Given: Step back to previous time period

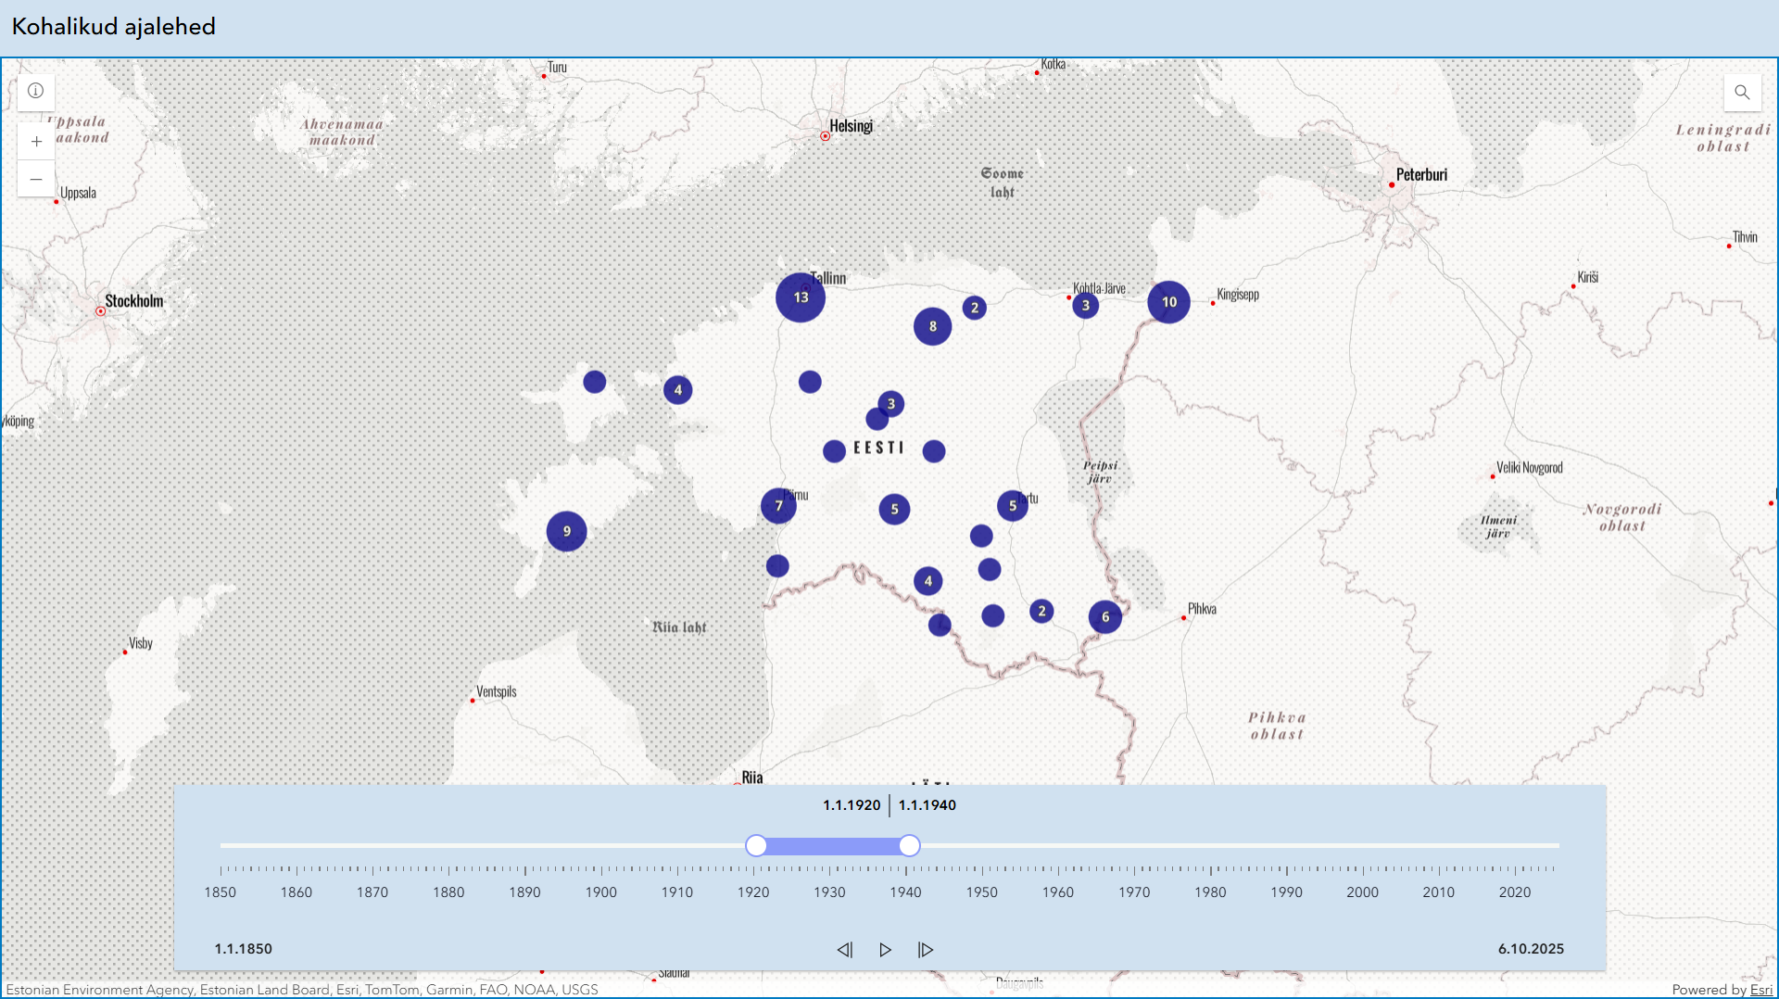Looking at the screenshot, I should click(x=844, y=950).
